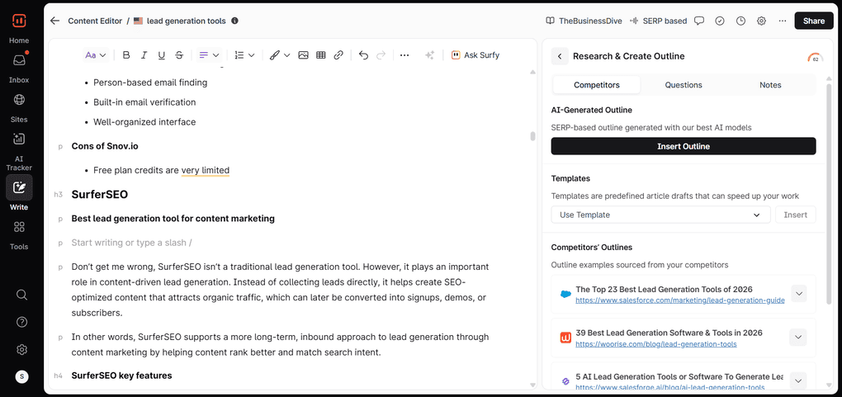This screenshot has height=397, width=842.
Task: Open sidebar settings gear icon
Action: point(21,350)
